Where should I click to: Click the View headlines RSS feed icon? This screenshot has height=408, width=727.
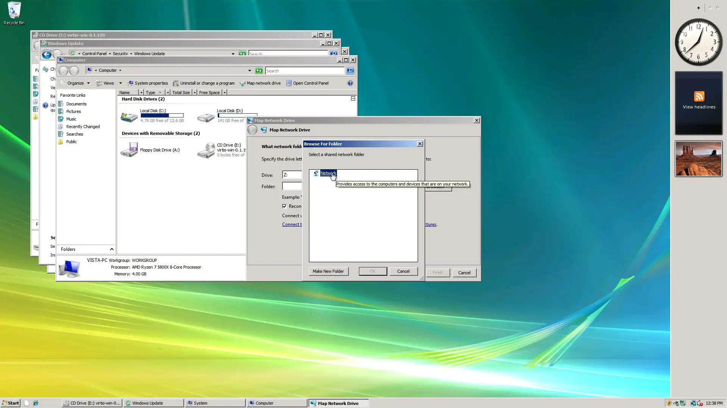click(x=699, y=96)
